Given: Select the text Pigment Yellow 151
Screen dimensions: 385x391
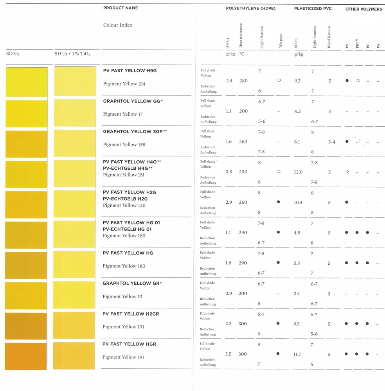Looking at the screenshot, I should (124, 175).
